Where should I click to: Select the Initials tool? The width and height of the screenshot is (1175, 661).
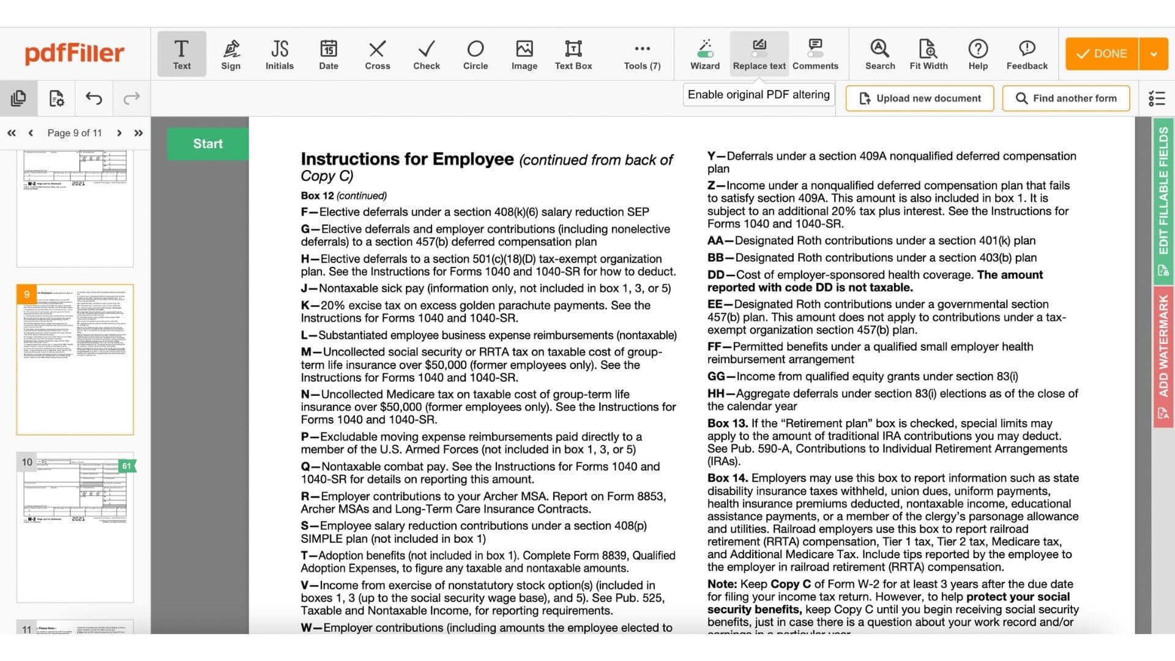(279, 53)
